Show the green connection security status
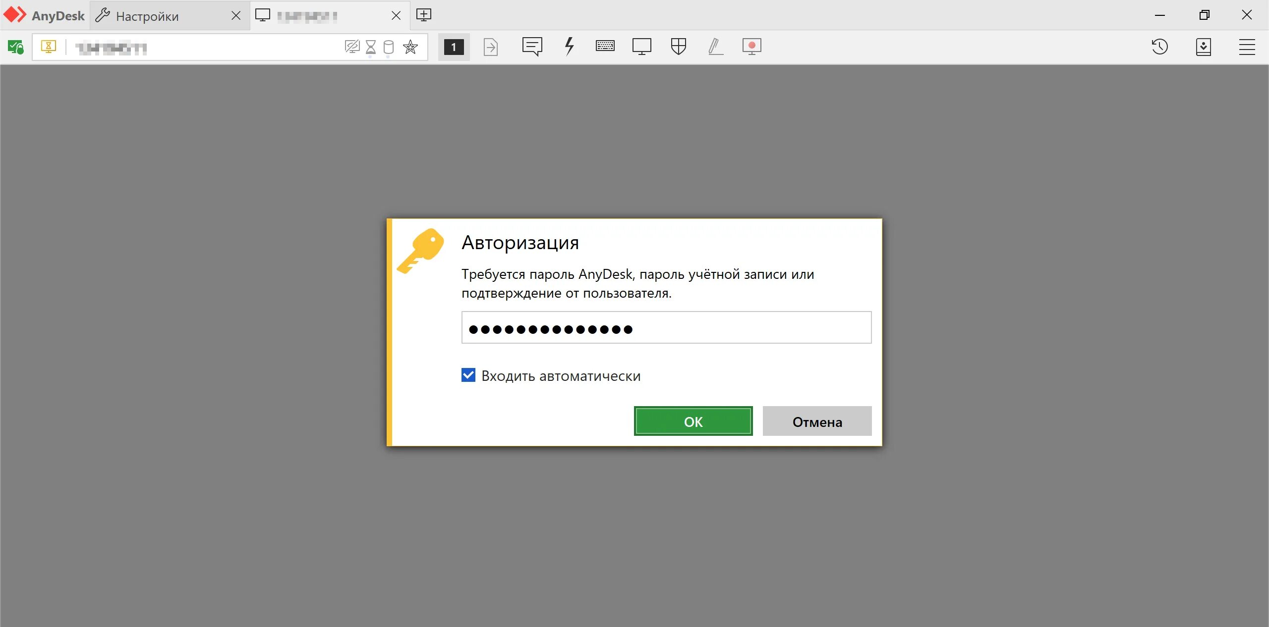Viewport: 1269px width, 627px height. click(x=15, y=47)
